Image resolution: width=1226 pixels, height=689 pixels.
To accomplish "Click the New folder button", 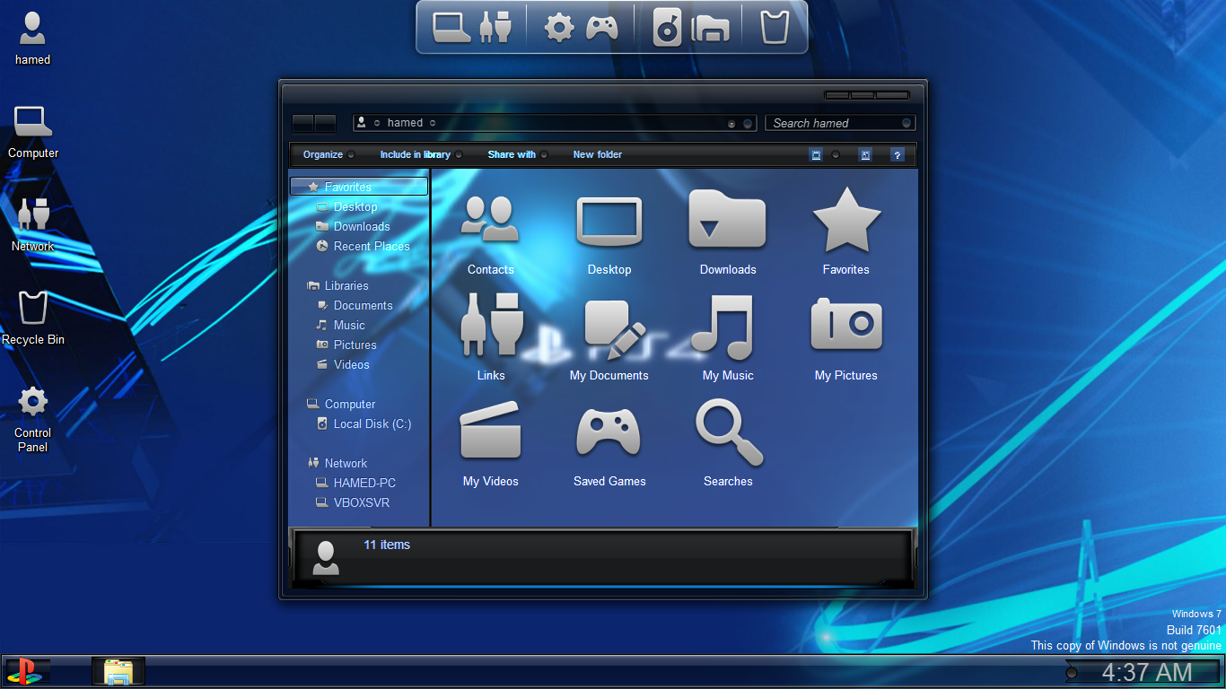I will pos(597,155).
